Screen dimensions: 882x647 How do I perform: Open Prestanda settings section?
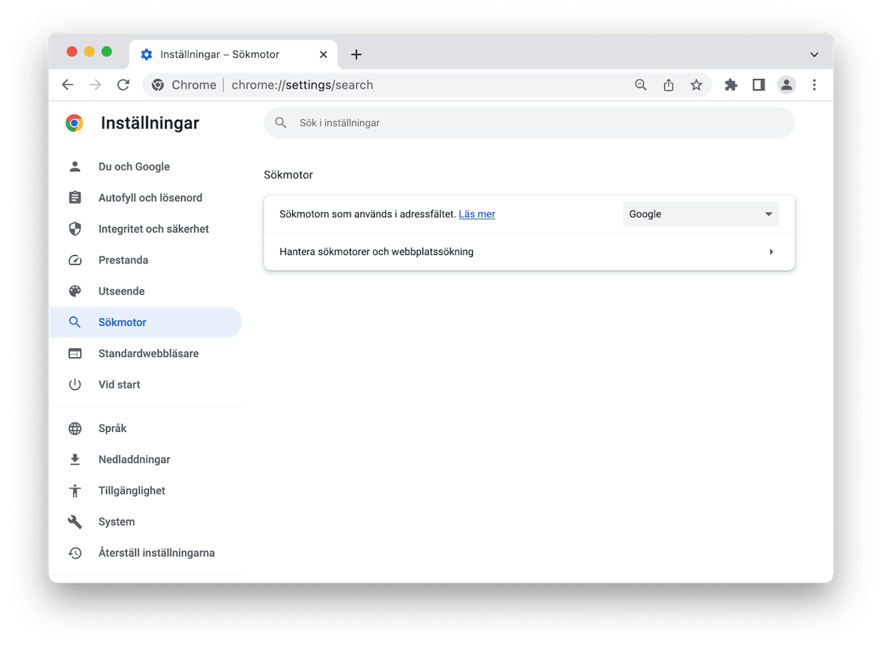[x=145, y=260]
